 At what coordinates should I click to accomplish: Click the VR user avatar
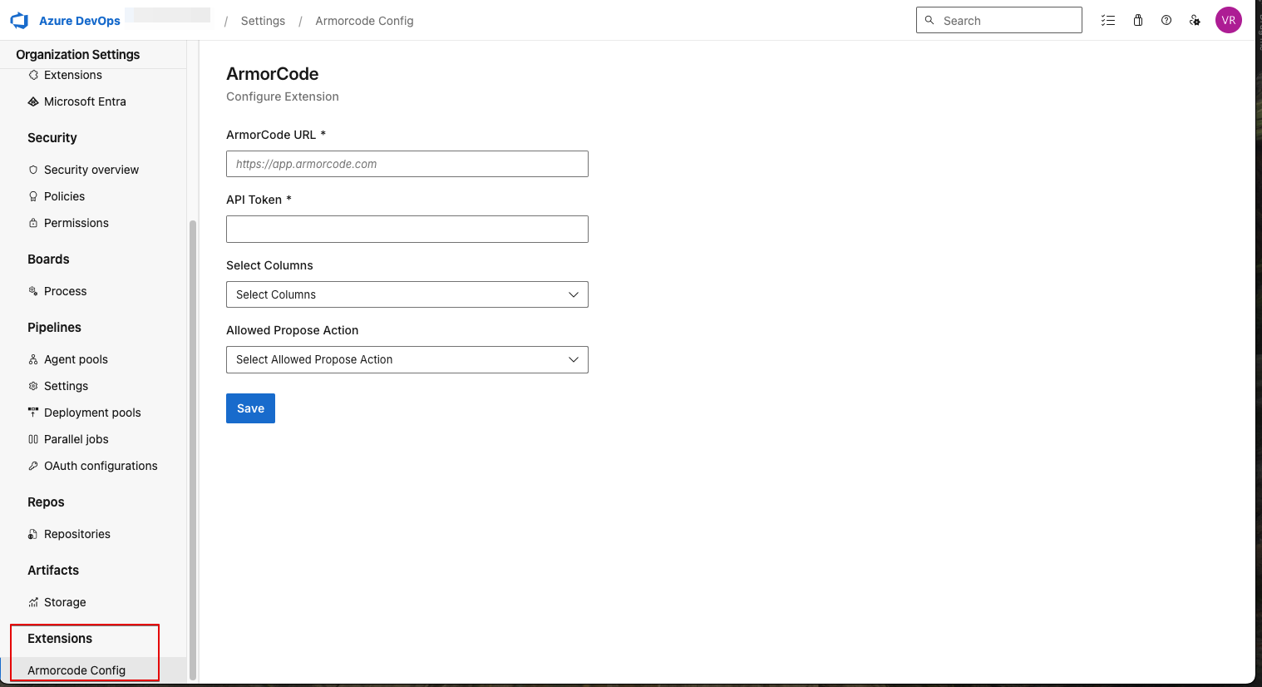click(1229, 20)
